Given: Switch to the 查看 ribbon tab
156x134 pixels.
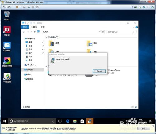Looking at the screenshot, I should (43, 27).
